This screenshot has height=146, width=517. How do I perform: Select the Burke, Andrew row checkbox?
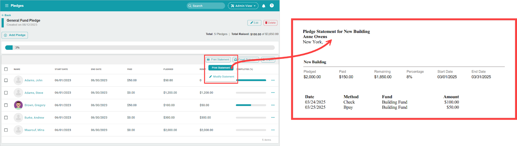6,118
